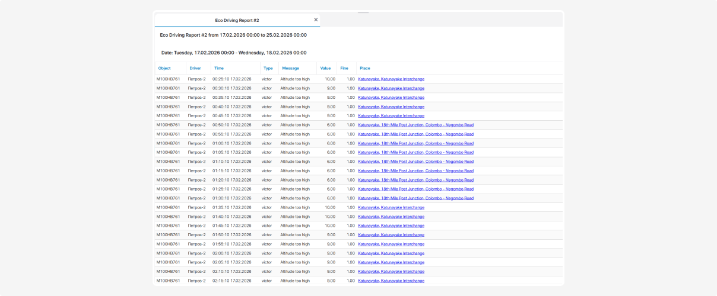Click the Fine column header
Image resolution: width=717 pixels, height=296 pixels.
click(x=344, y=68)
